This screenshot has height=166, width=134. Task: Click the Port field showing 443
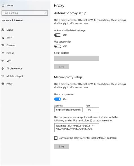tap(92, 110)
